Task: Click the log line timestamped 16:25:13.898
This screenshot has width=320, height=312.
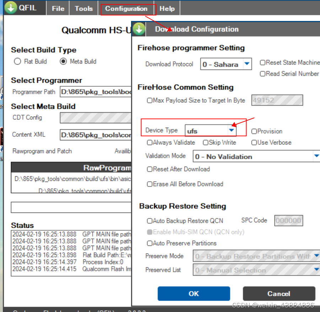Action: click(x=72, y=255)
